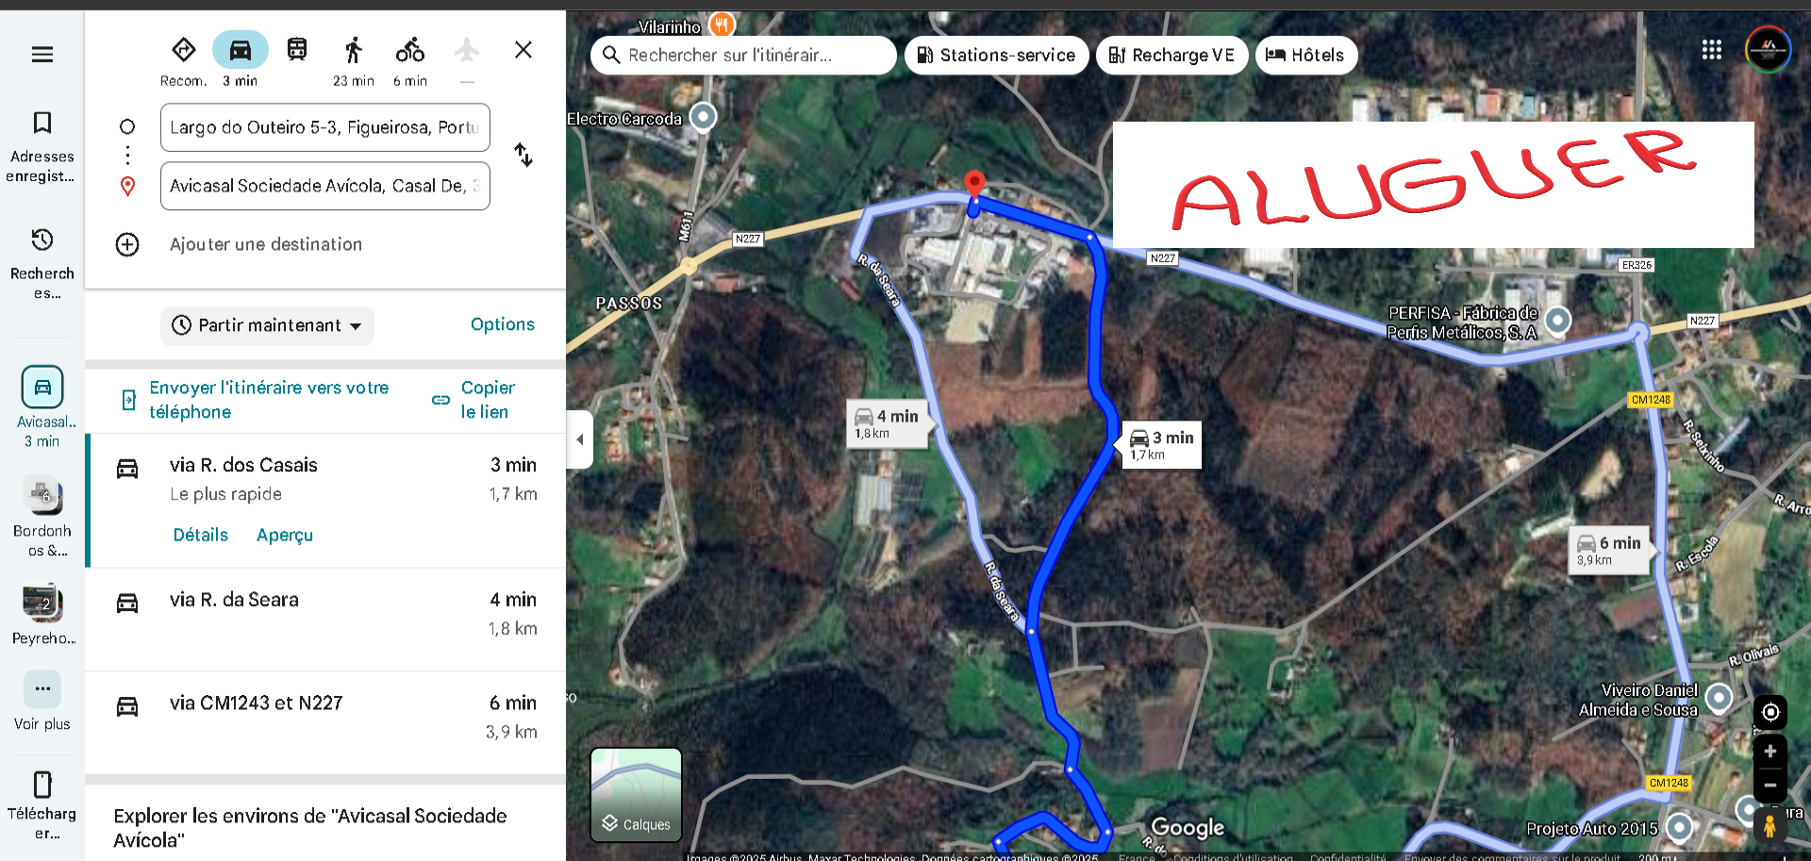Choose public transit travel mode

297,50
